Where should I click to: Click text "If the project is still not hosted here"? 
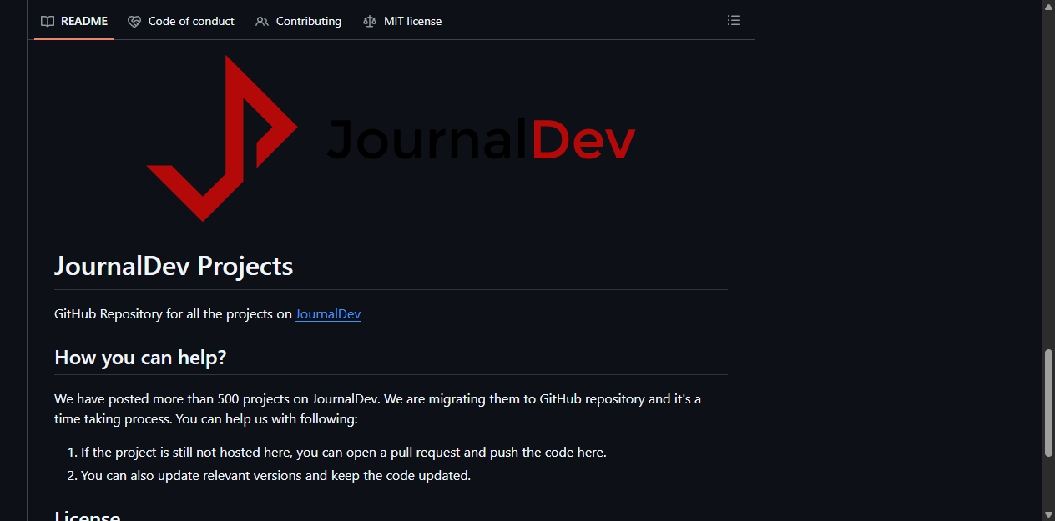(185, 453)
